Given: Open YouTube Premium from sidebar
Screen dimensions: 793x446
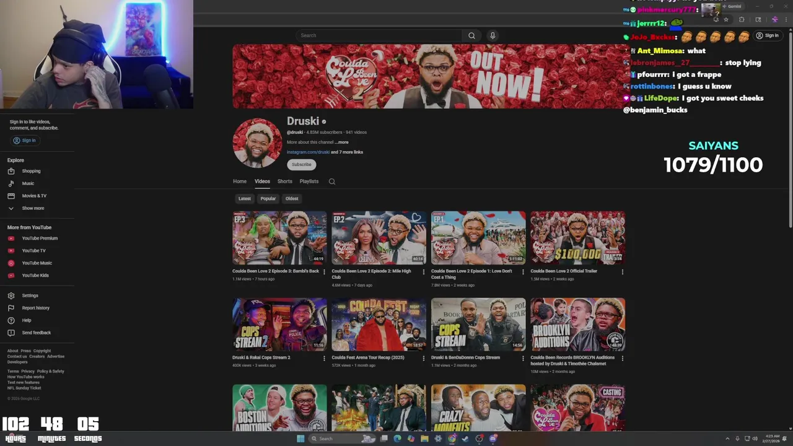Looking at the screenshot, I should 40,238.
